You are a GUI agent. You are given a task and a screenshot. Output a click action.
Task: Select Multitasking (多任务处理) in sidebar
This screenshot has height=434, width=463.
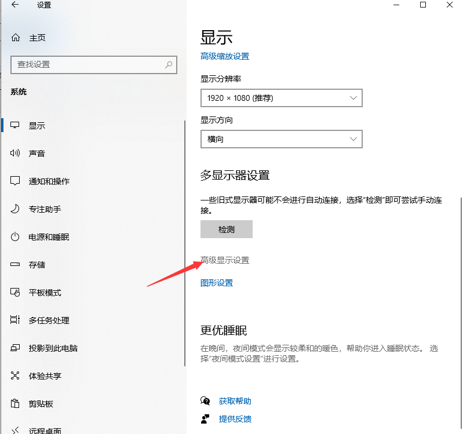49,320
